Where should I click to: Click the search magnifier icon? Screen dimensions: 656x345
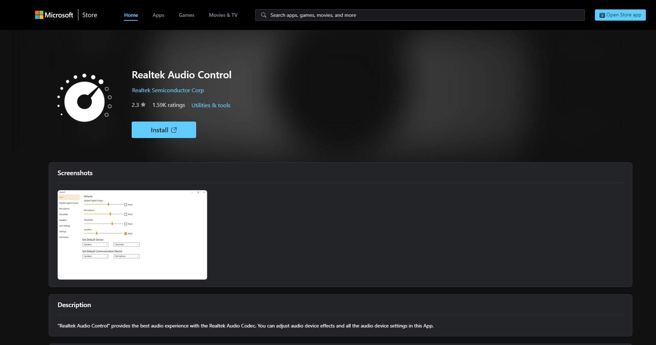(x=263, y=15)
